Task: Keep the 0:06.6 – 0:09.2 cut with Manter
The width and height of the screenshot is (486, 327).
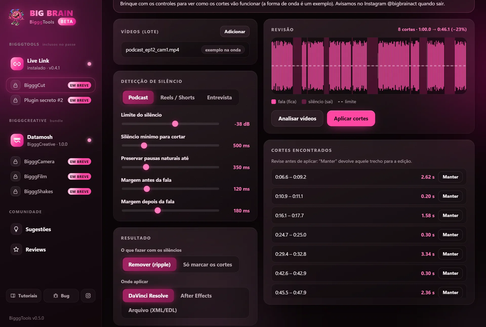Action: (x=450, y=177)
